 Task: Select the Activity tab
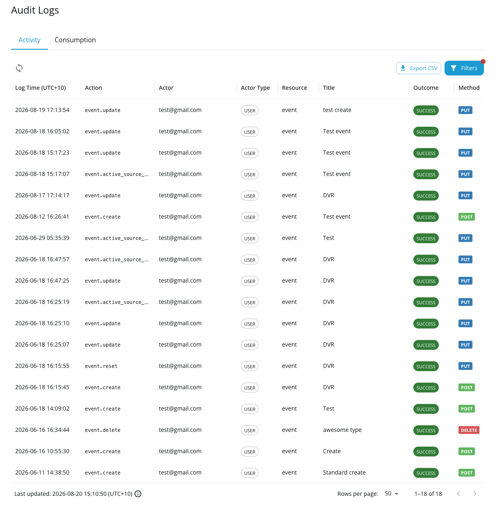tap(30, 40)
